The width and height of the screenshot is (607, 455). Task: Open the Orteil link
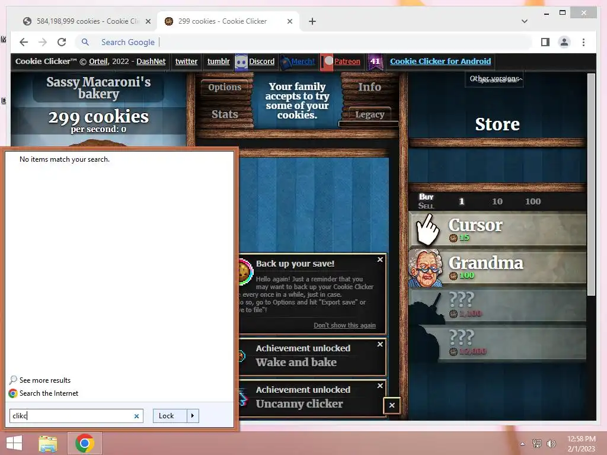(98, 61)
